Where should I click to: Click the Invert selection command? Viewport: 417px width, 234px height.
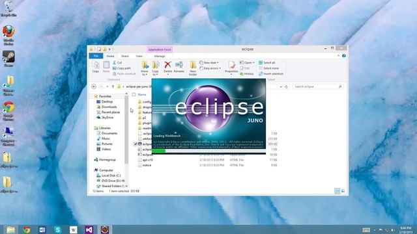point(271,73)
